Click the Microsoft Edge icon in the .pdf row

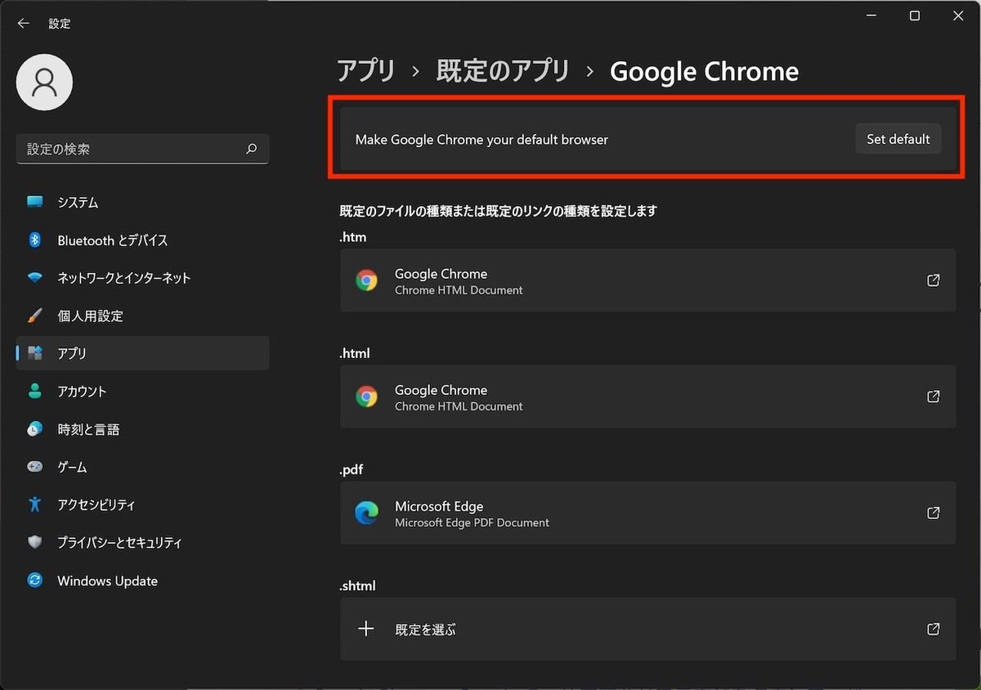(x=366, y=513)
